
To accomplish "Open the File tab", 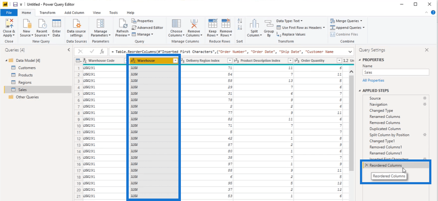I will pyautogui.click(x=9, y=13).
